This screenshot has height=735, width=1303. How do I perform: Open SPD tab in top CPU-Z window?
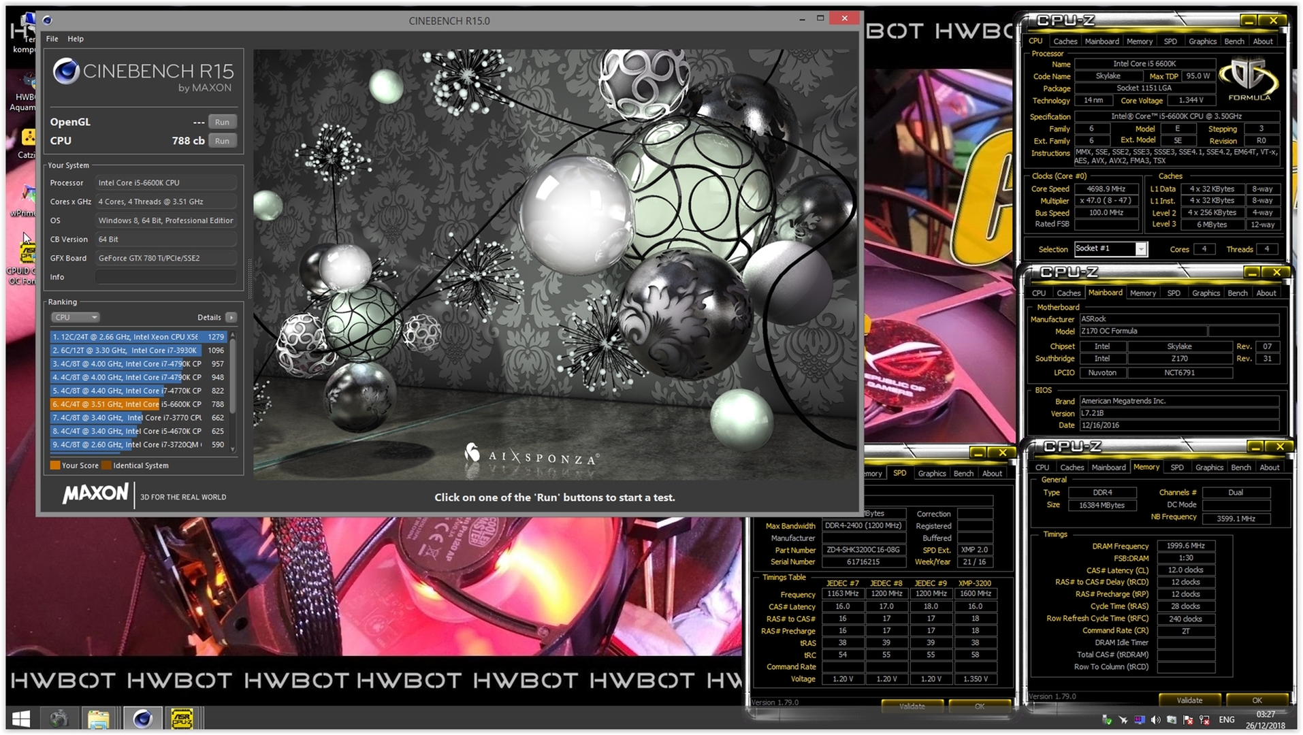[1170, 42]
